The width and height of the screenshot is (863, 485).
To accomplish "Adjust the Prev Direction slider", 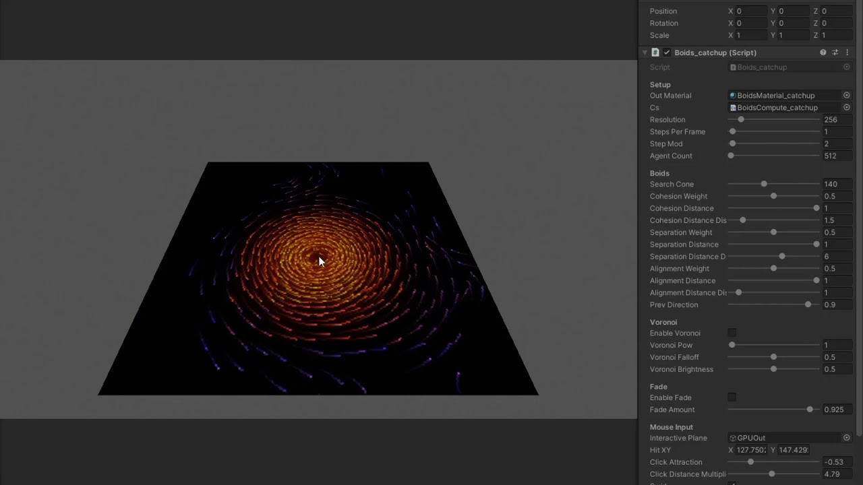I will pyautogui.click(x=774, y=305).
